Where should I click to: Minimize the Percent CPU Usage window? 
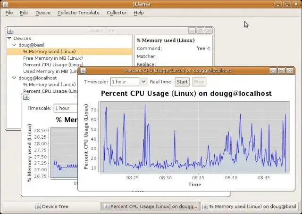tap(273, 71)
